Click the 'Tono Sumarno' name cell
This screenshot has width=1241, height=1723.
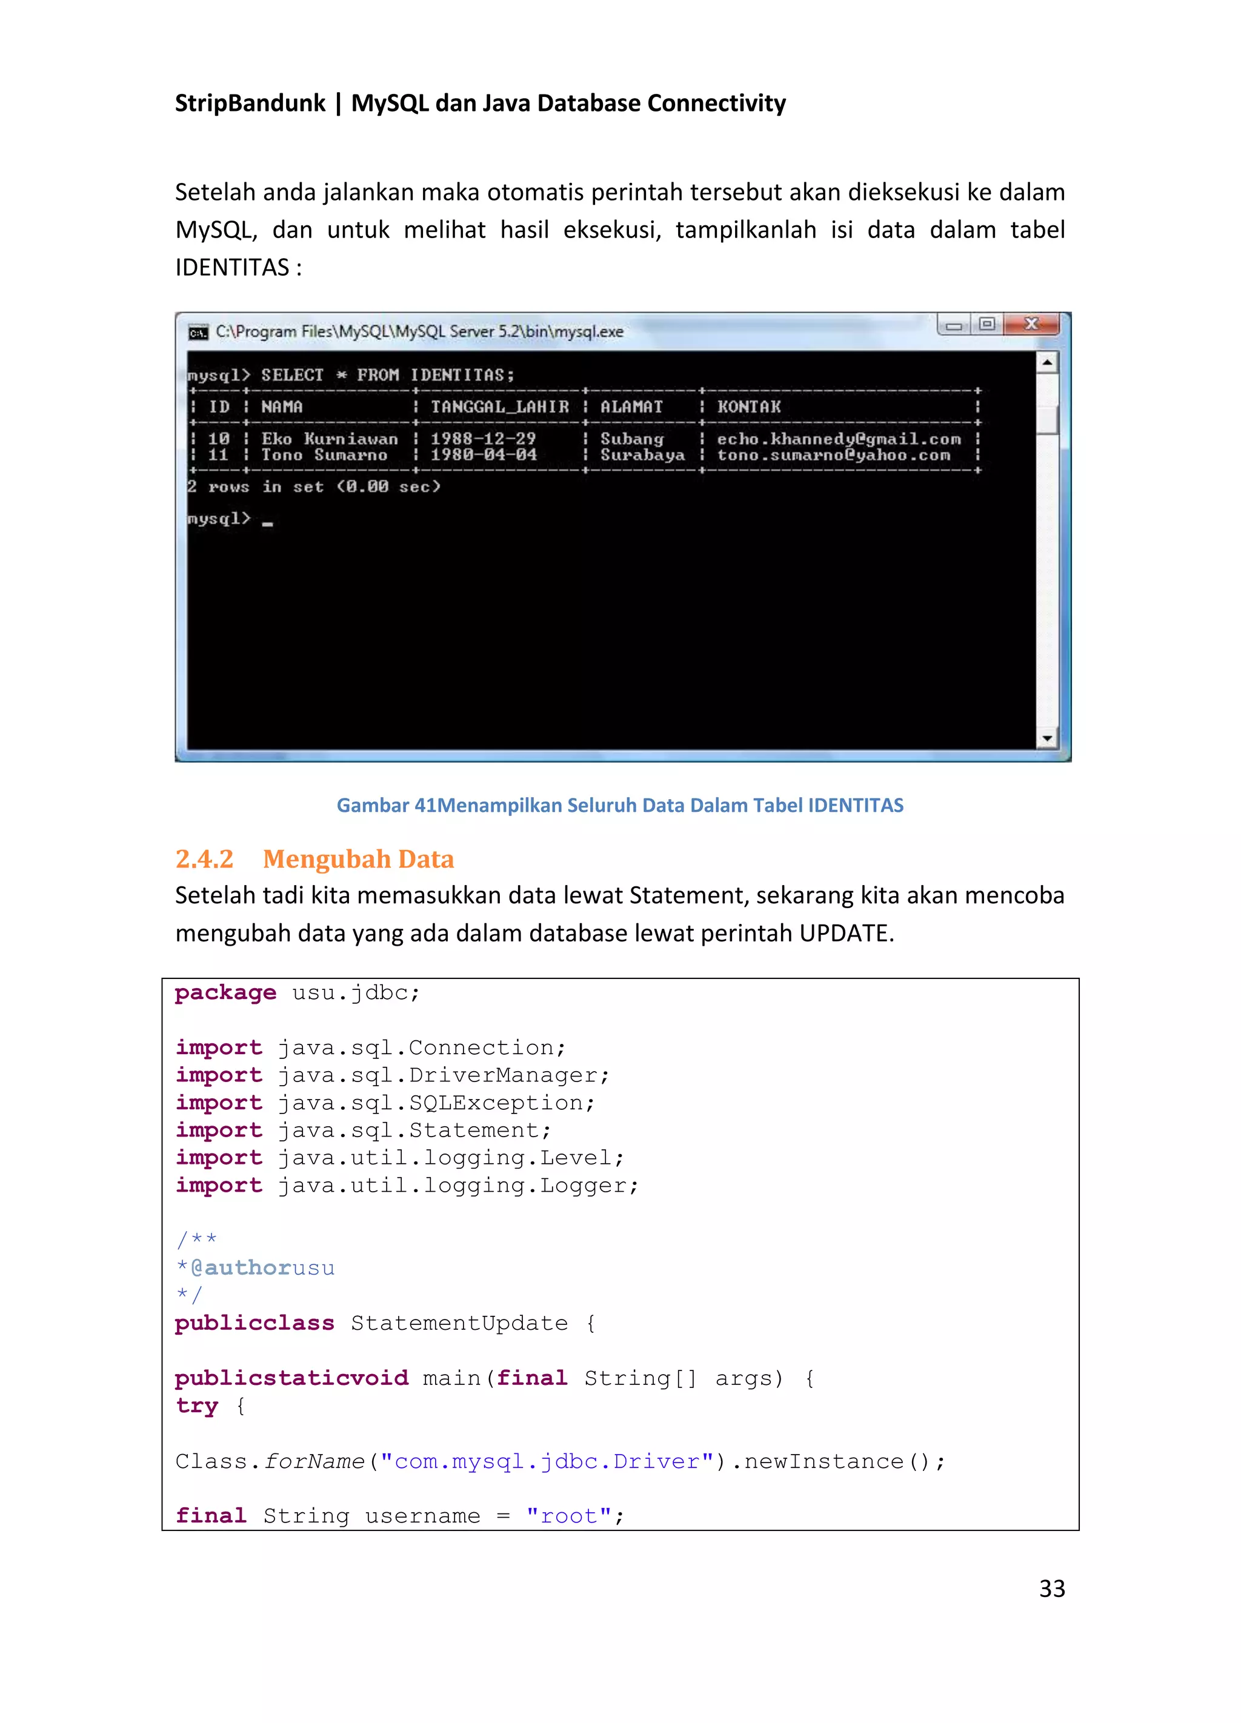pyautogui.click(x=325, y=454)
